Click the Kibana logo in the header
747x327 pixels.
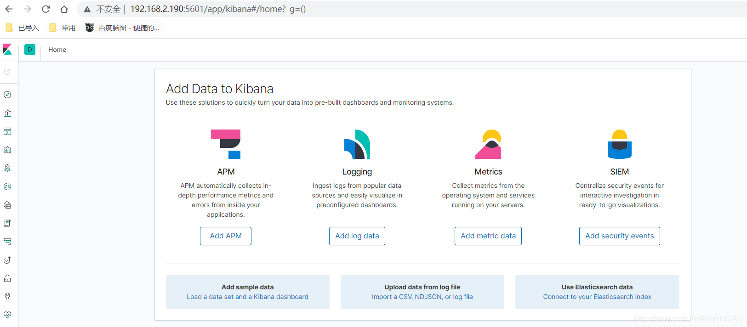pyautogui.click(x=7, y=49)
